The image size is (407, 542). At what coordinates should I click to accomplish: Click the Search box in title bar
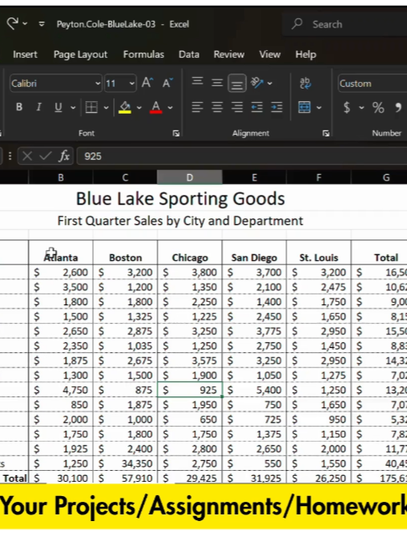tap(346, 24)
